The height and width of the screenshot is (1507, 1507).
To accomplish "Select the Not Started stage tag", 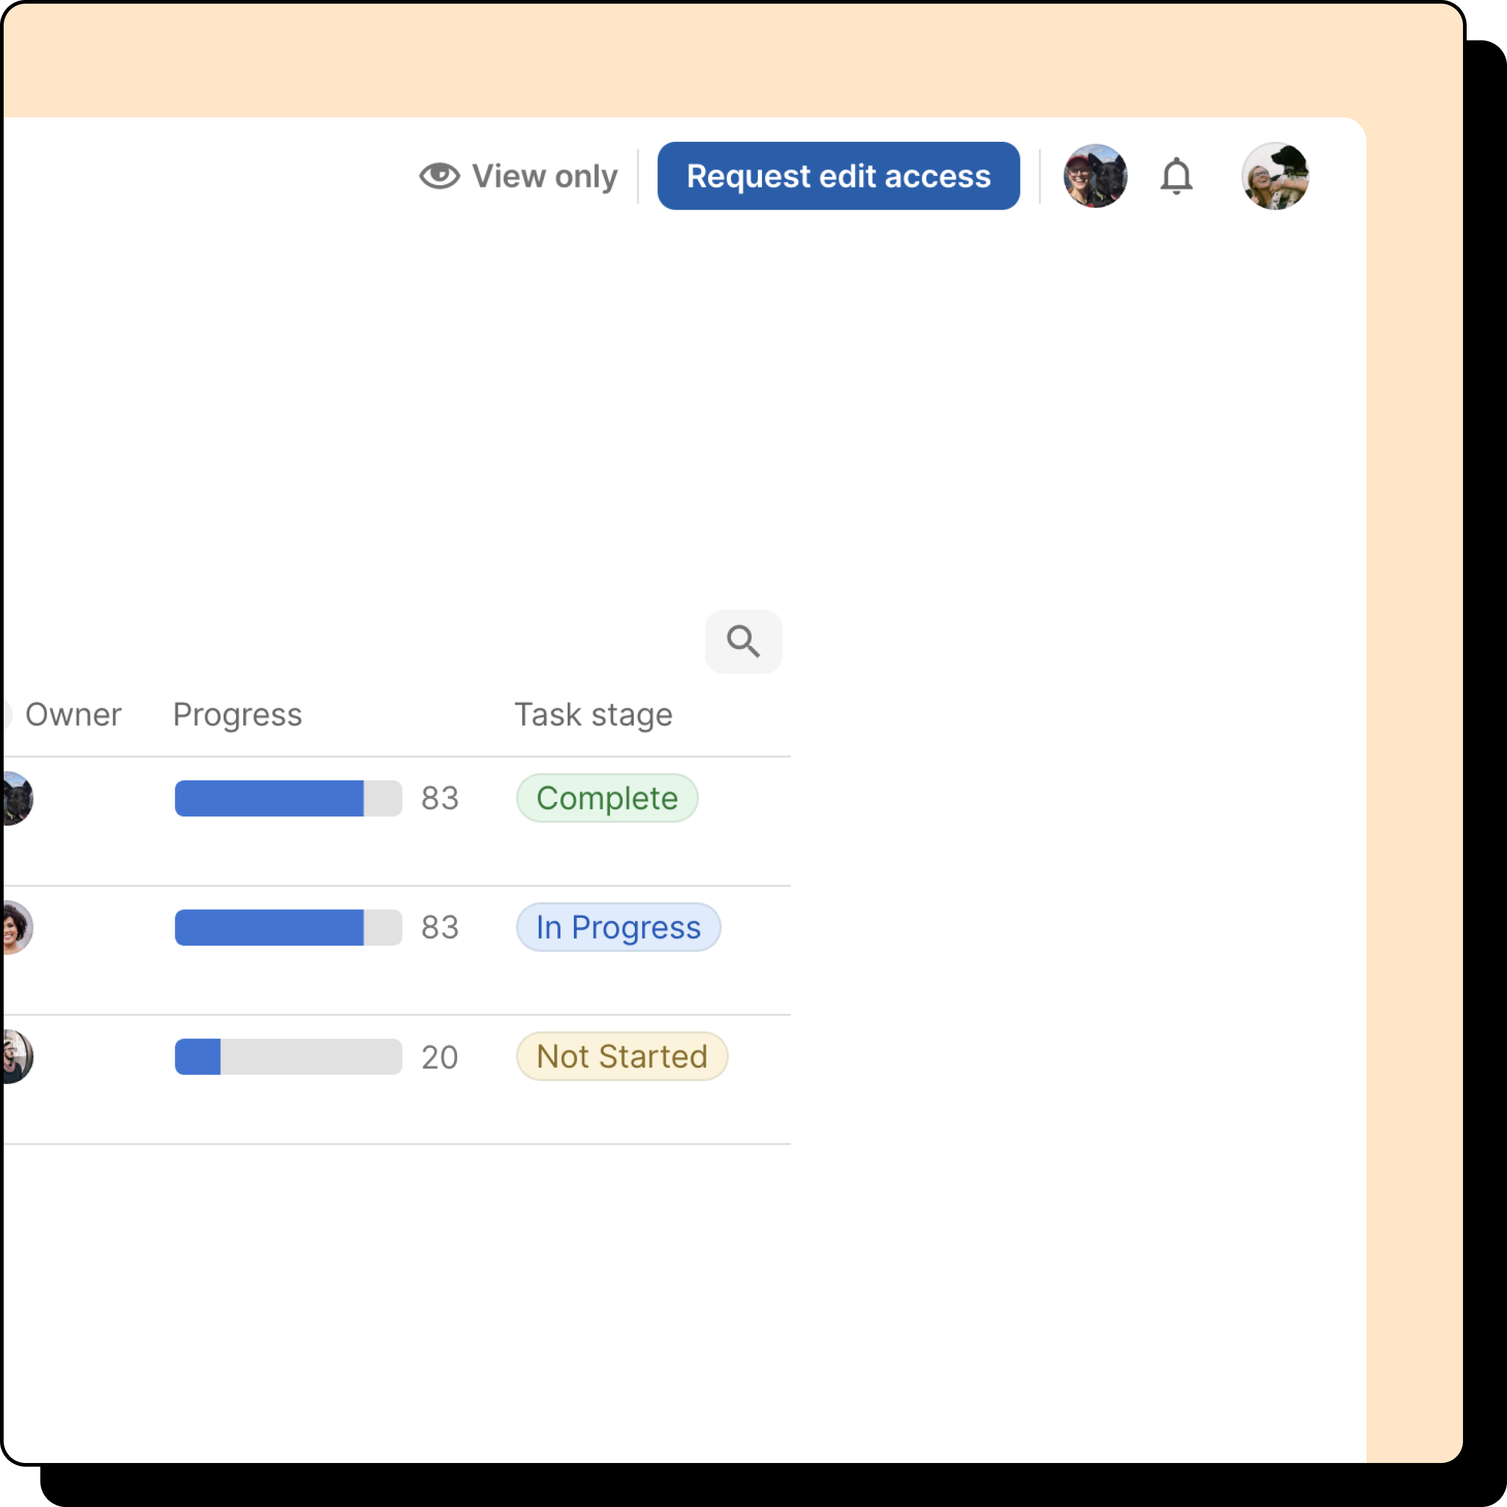I will (621, 1057).
